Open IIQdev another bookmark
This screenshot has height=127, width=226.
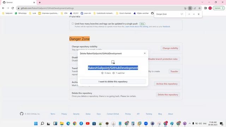[x=141, y=13]
